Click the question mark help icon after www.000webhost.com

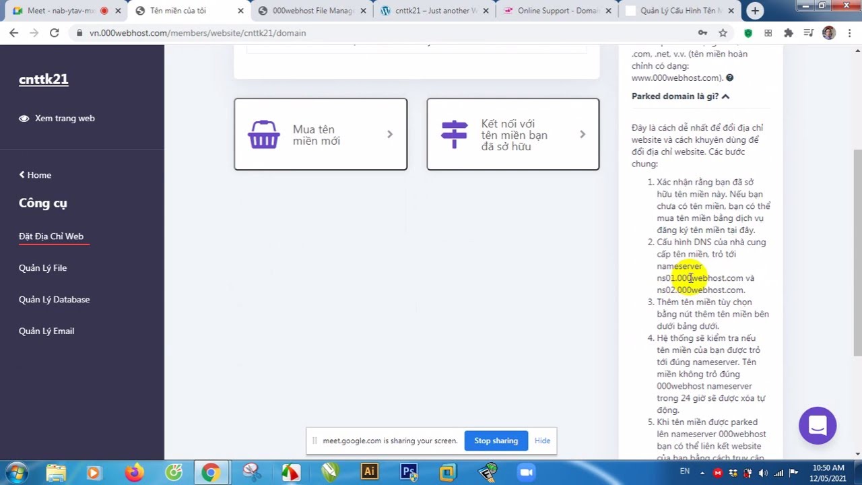point(729,78)
